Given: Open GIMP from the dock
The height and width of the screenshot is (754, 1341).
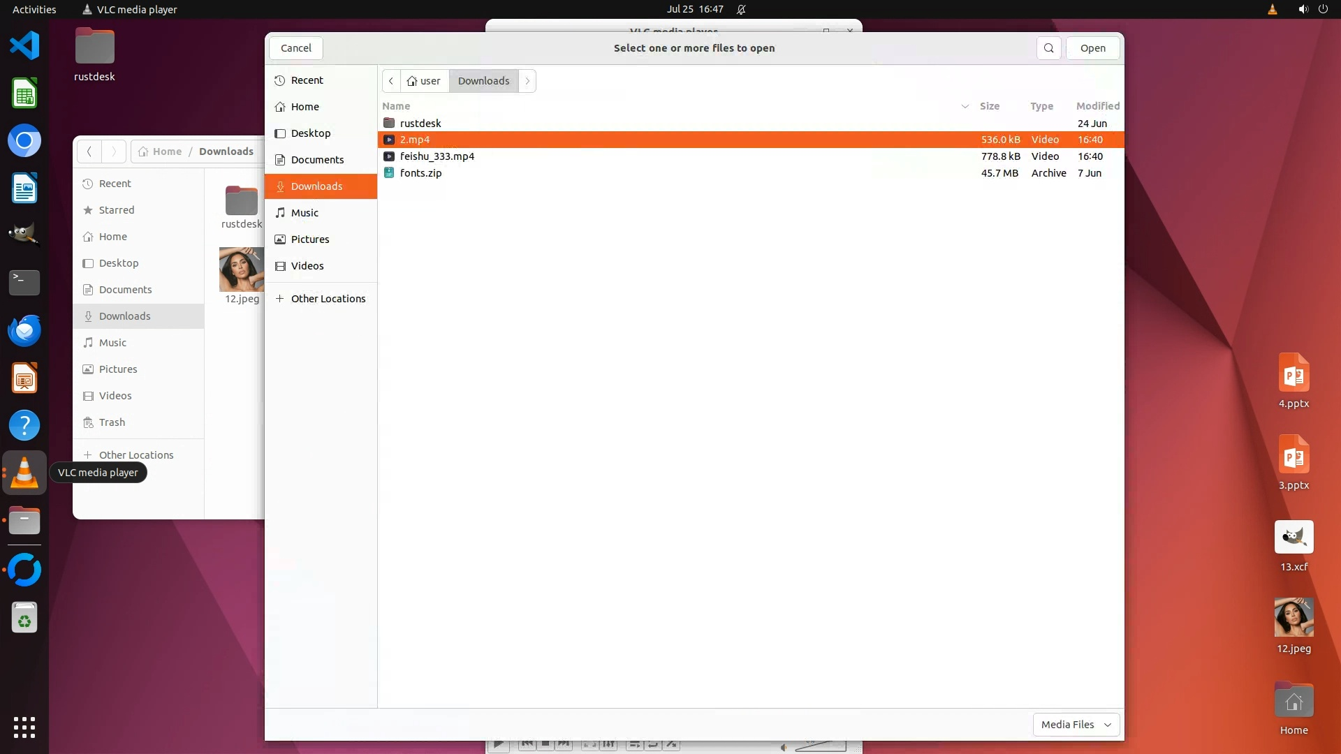Looking at the screenshot, I should tap(24, 235).
